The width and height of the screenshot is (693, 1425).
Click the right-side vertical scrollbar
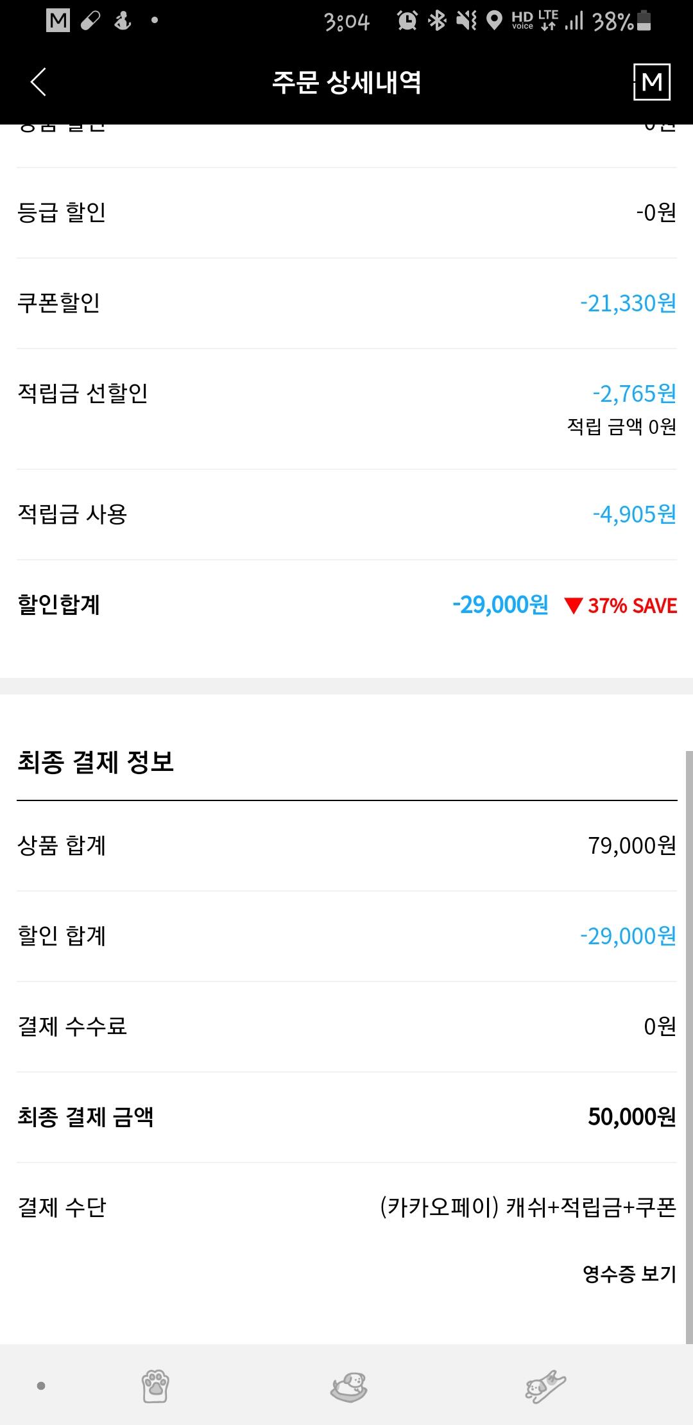(689, 1046)
